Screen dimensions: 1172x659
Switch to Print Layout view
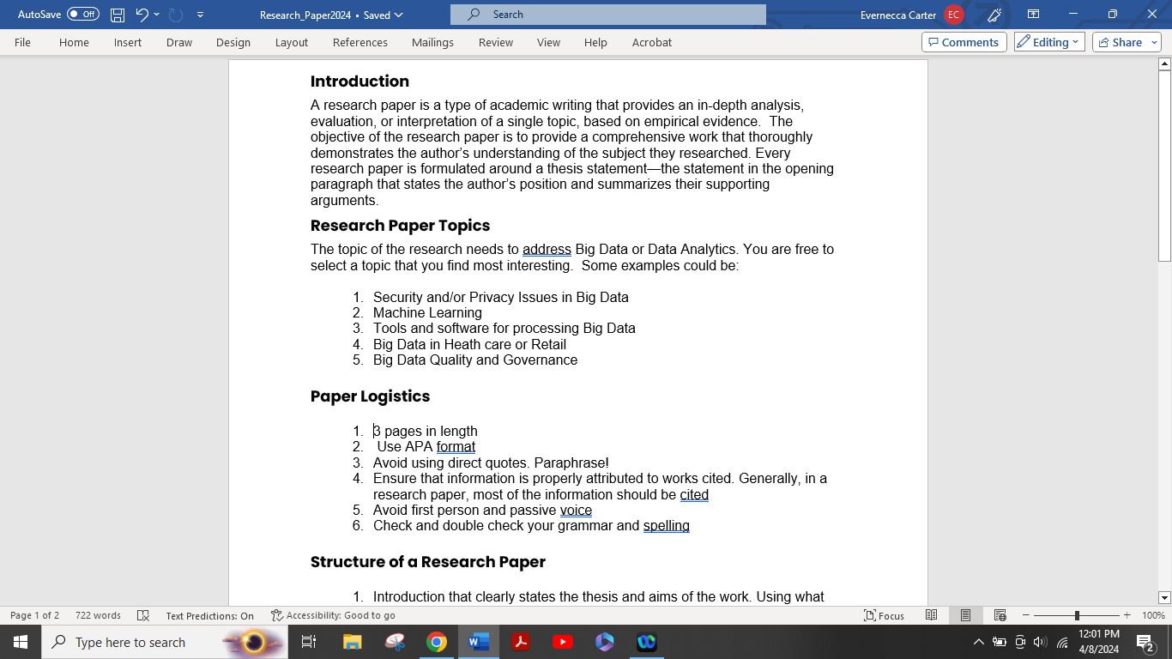click(965, 615)
